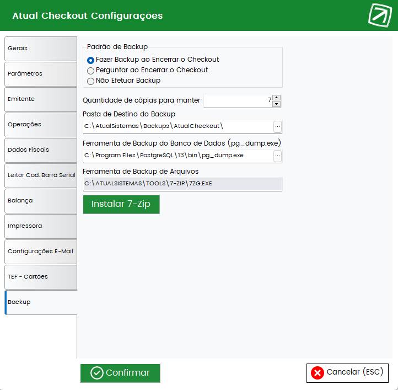Click the Ferramenta de Backup de Arquivos label

coord(141,172)
